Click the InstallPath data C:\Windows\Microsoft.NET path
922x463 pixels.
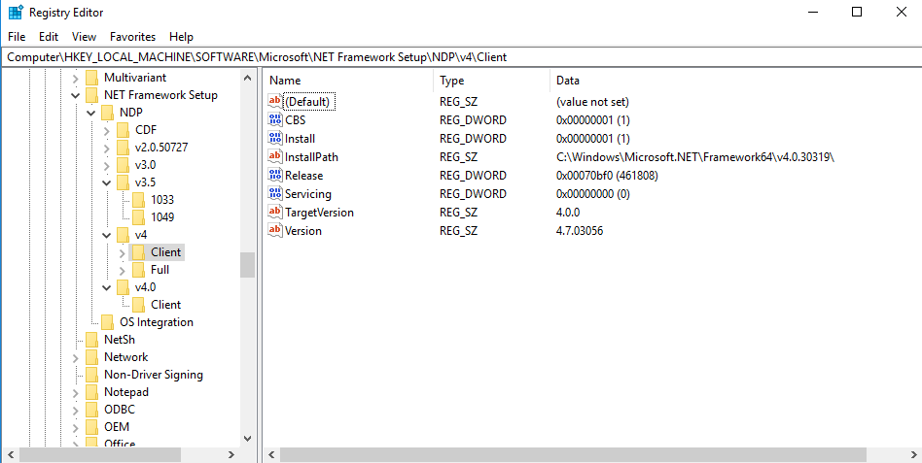click(695, 156)
